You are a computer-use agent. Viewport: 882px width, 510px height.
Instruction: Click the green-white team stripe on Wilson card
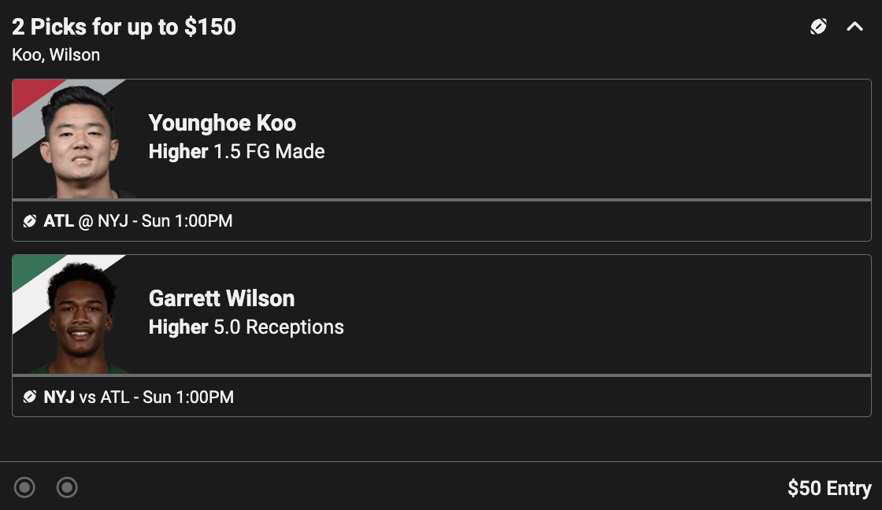(x=34, y=279)
